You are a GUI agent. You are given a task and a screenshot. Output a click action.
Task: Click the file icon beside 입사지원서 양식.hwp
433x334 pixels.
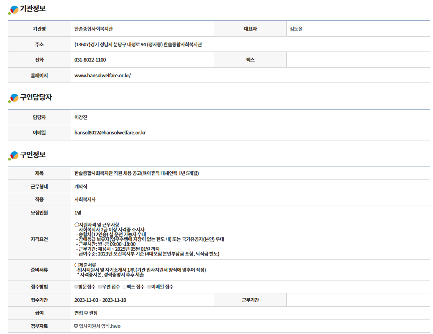pos(76,326)
